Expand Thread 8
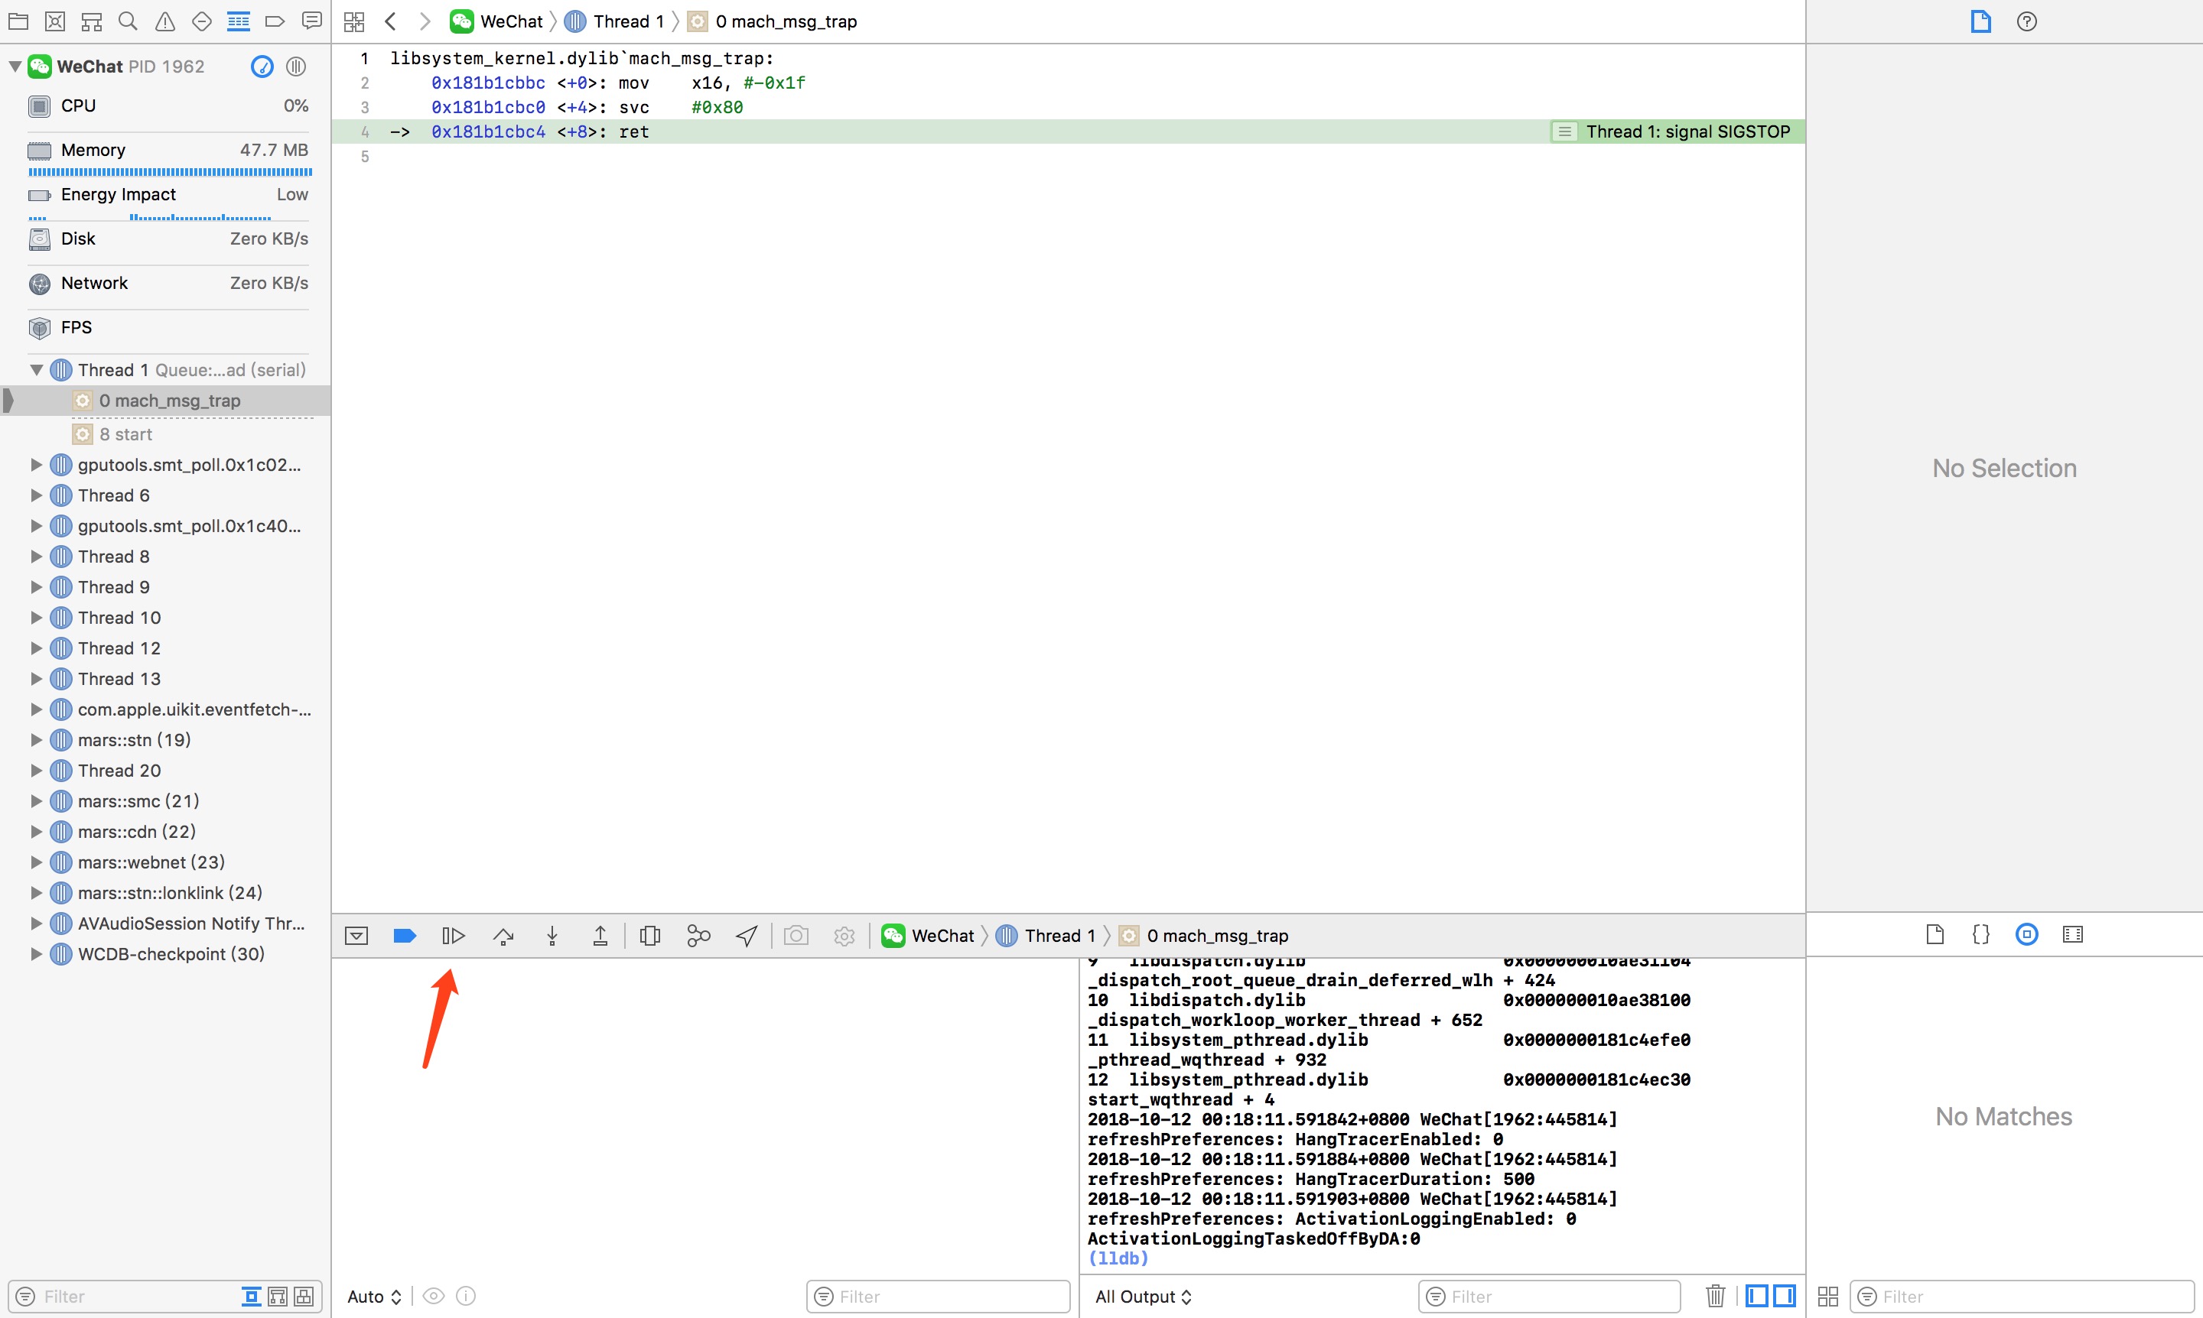The image size is (2203, 1318). (x=37, y=557)
